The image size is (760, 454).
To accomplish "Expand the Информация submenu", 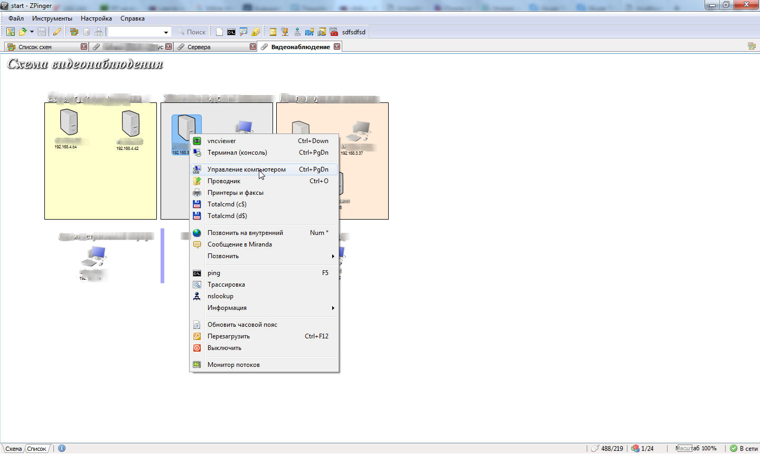I will [x=264, y=308].
